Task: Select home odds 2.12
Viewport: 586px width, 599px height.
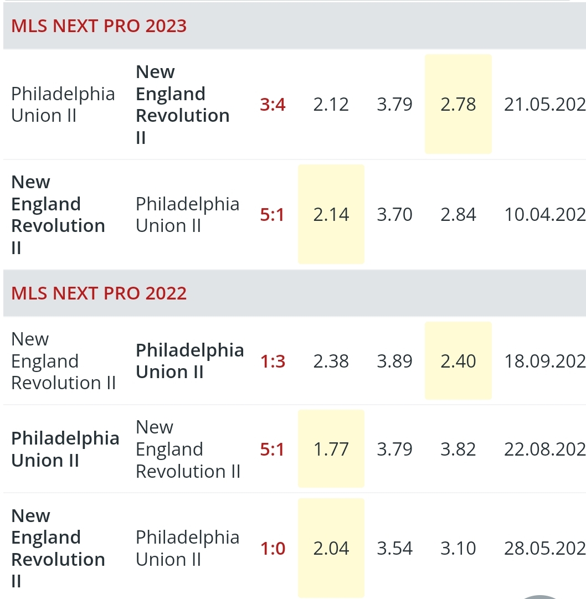Action: pyautogui.click(x=331, y=104)
